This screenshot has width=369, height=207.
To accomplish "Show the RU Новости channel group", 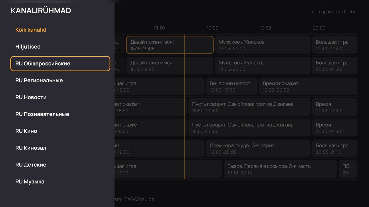I will coord(60,97).
